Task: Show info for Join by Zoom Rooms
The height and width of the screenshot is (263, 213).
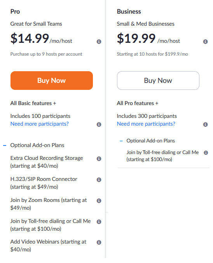Action: (99, 200)
